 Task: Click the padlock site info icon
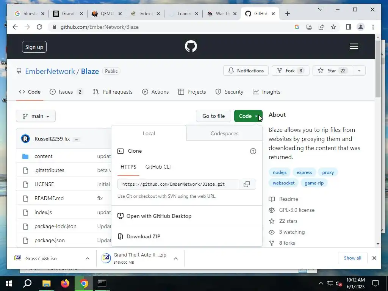pyautogui.click(x=55, y=27)
